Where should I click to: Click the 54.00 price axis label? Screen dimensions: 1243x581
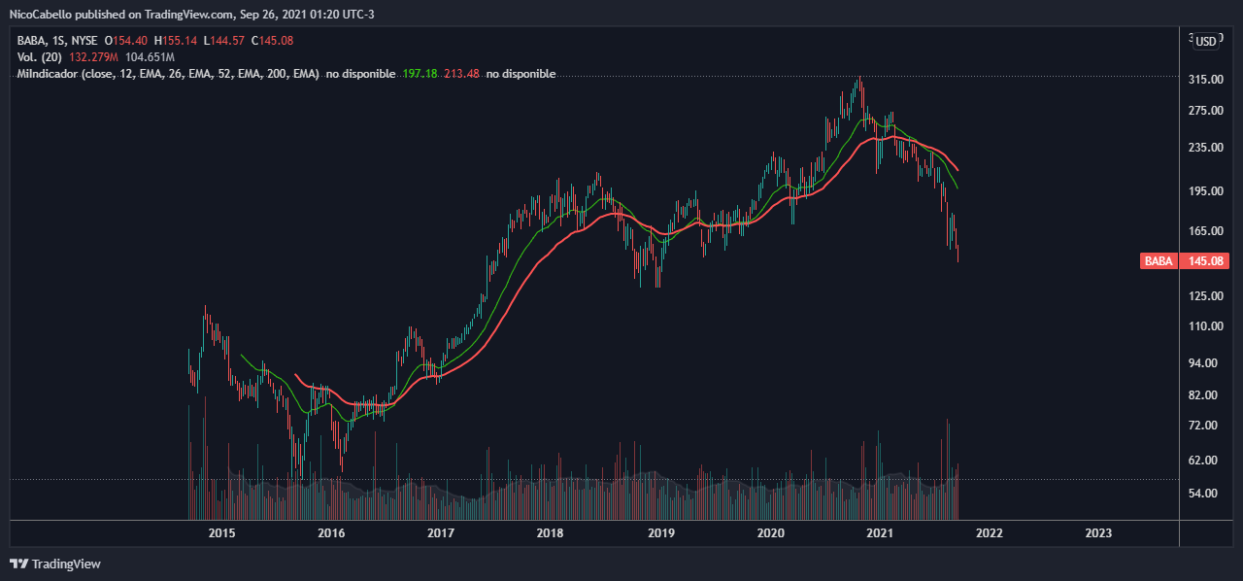click(1205, 494)
